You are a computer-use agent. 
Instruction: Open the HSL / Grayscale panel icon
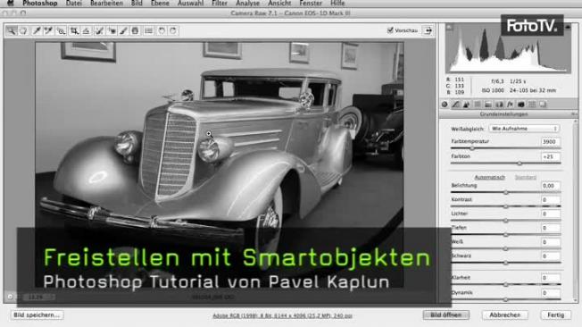click(478, 105)
